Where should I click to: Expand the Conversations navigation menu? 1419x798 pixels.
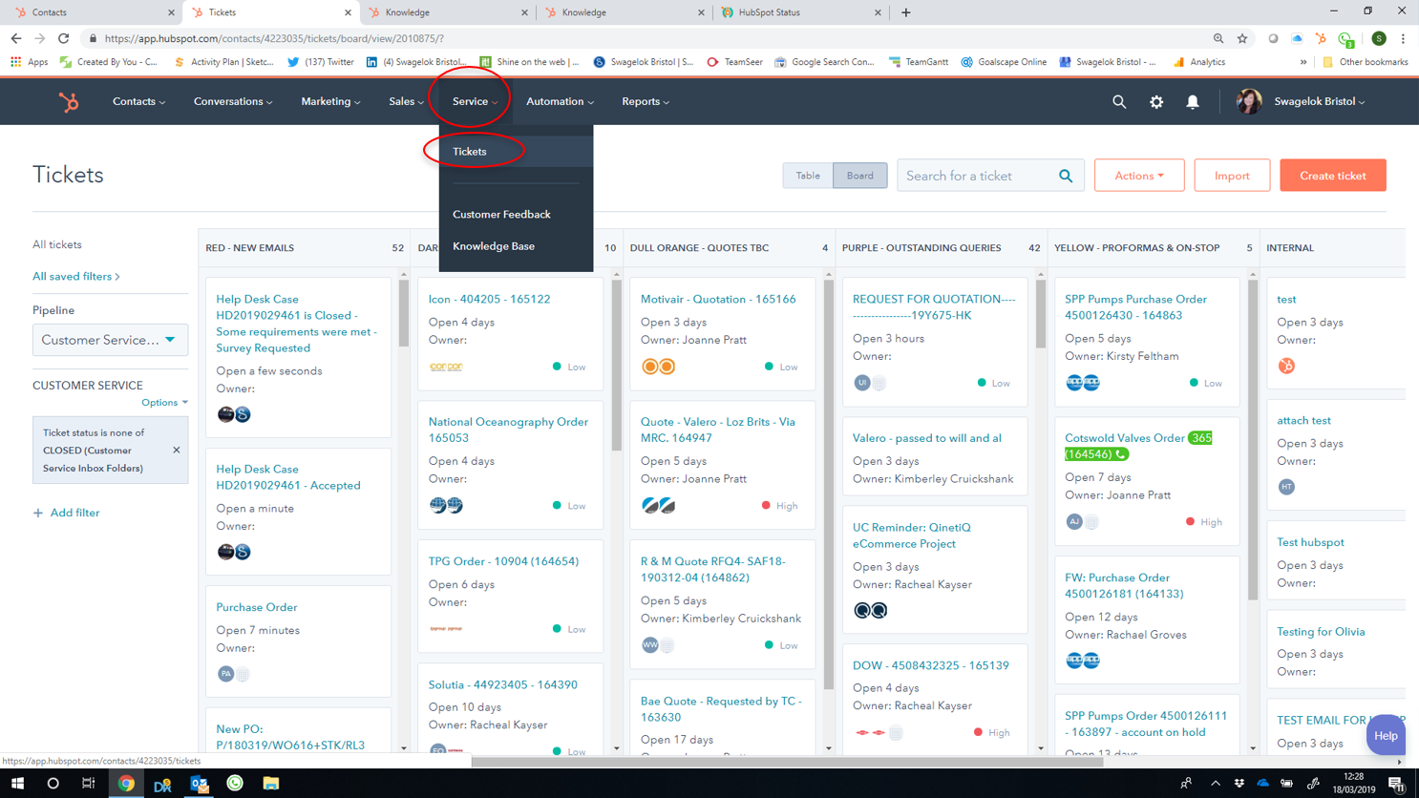tap(233, 101)
